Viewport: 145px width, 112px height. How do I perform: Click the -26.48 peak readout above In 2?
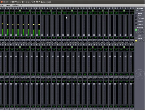(x=7, y=13)
